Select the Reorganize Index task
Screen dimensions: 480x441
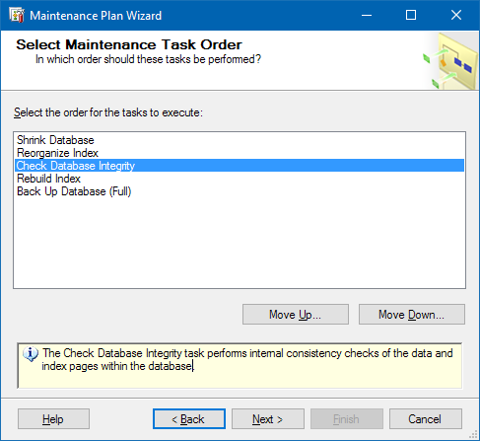[x=240, y=153]
